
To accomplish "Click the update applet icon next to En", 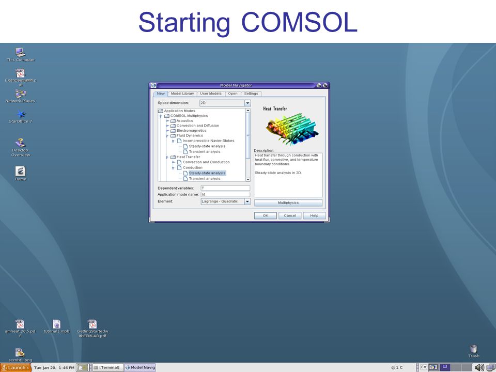I will click(433, 367).
